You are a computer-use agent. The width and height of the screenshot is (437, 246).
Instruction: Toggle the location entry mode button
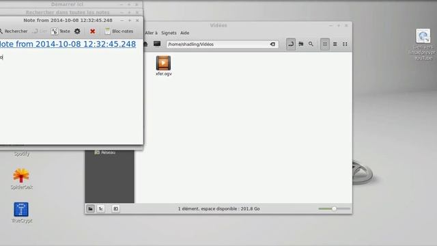[291, 44]
